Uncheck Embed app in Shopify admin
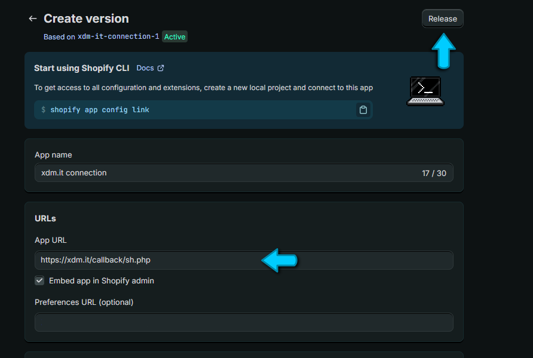Screen dimensions: 533x358 point(39,280)
